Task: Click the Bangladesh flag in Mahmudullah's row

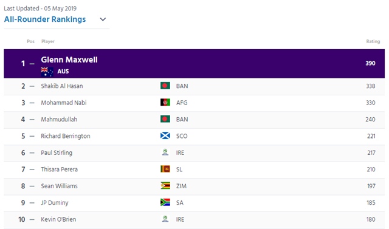Action: tap(165, 119)
